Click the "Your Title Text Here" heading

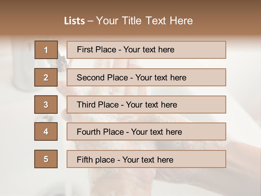(144, 21)
